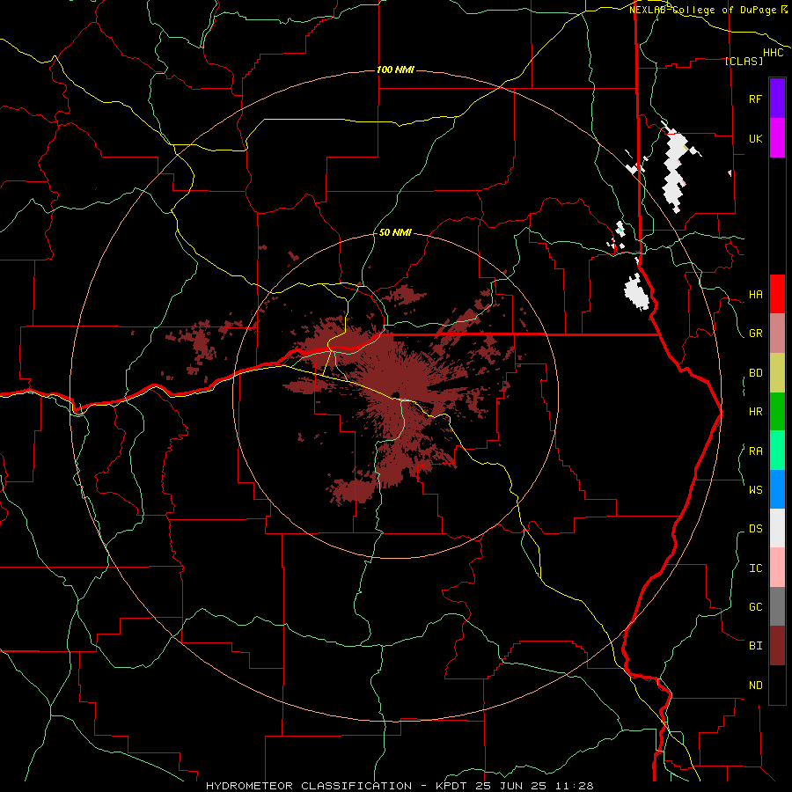Click the 100 NMI range ring label
This screenshot has width=792, height=792.
(395, 70)
